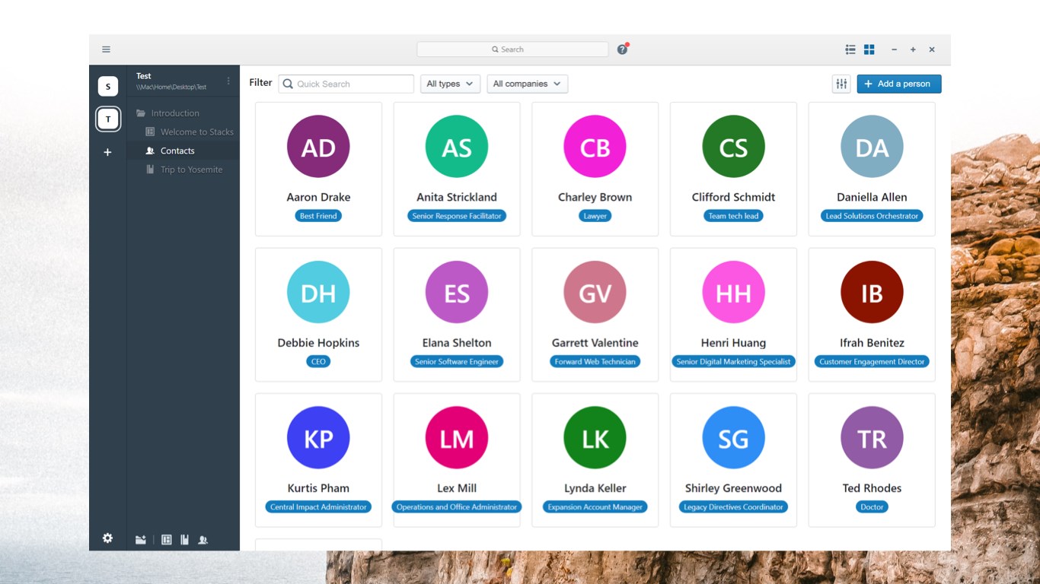Switch to grid view layout
Viewport: 1040px width, 584px height.
pyautogui.click(x=869, y=49)
